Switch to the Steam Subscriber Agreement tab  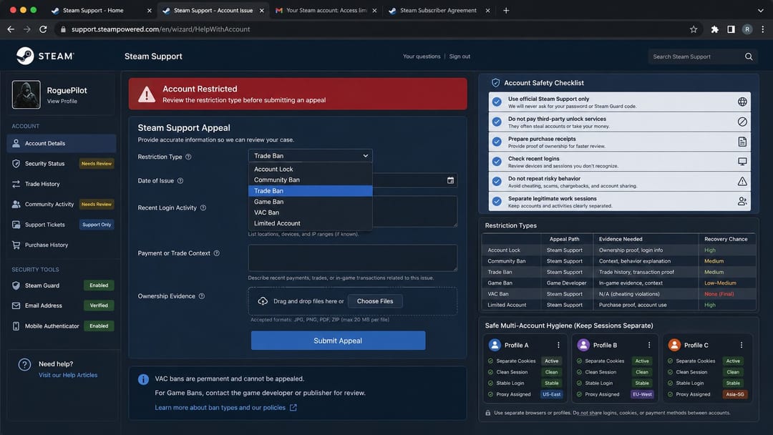click(x=438, y=10)
